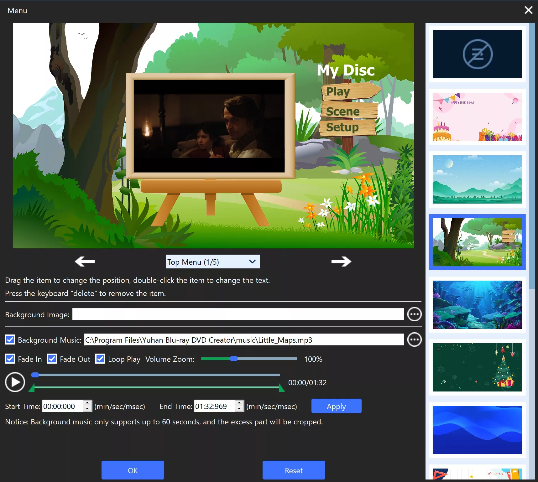538x482 pixels.
Task: Go to next menu page with right arrow
Action: (341, 261)
